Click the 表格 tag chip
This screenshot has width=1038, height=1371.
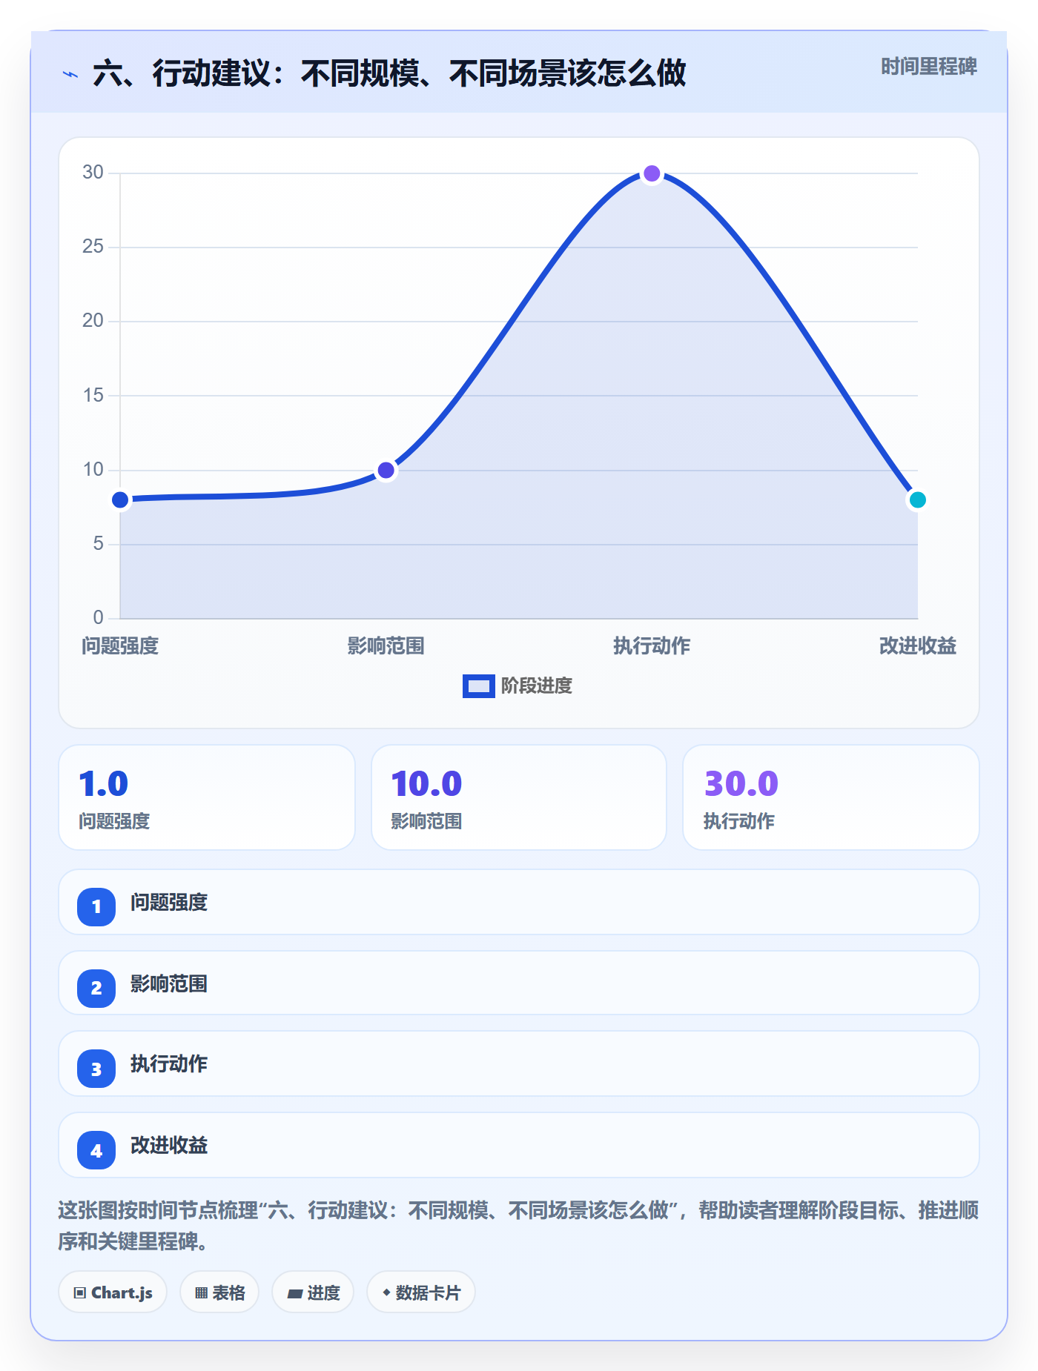(219, 1292)
